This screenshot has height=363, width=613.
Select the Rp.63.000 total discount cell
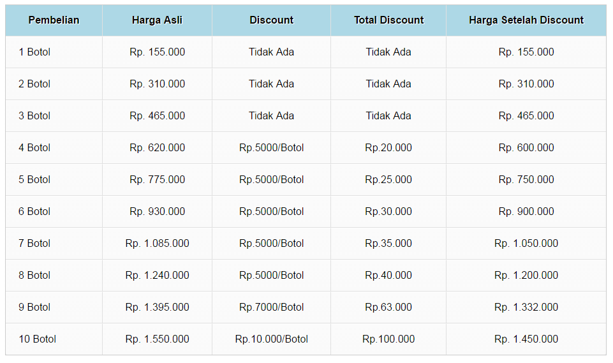point(388,307)
